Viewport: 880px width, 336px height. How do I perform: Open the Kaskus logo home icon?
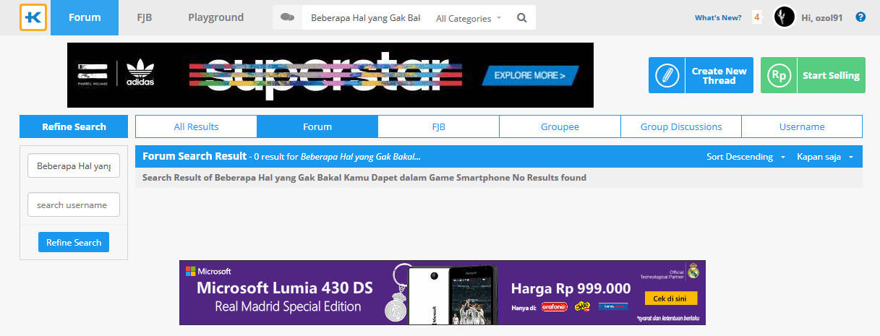click(x=33, y=17)
